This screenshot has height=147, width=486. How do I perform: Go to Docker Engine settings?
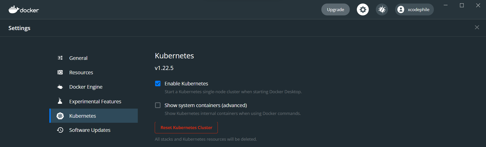tap(94, 87)
